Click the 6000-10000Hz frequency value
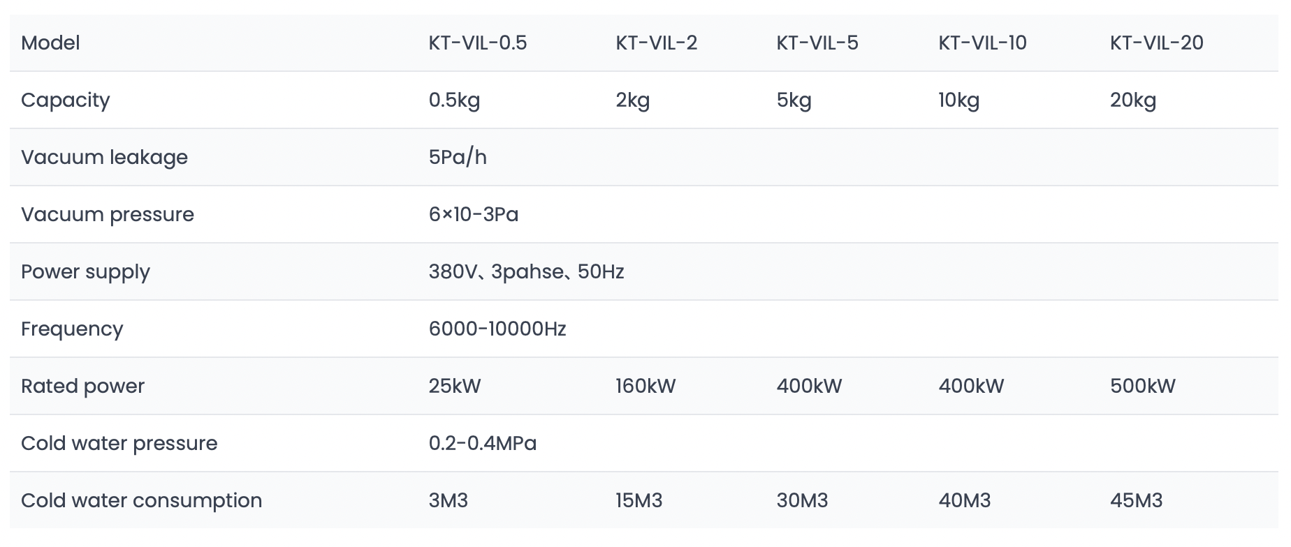The height and width of the screenshot is (547, 1291). (x=497, y=329)
